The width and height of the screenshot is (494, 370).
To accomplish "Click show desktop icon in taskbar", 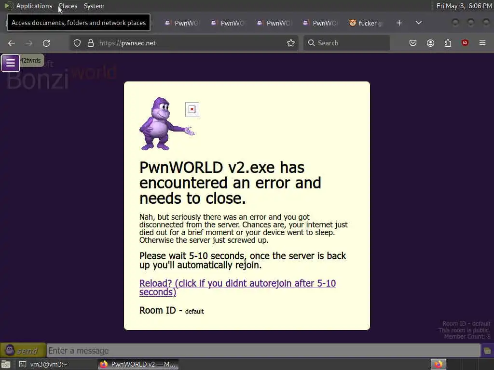I will 6,364.
